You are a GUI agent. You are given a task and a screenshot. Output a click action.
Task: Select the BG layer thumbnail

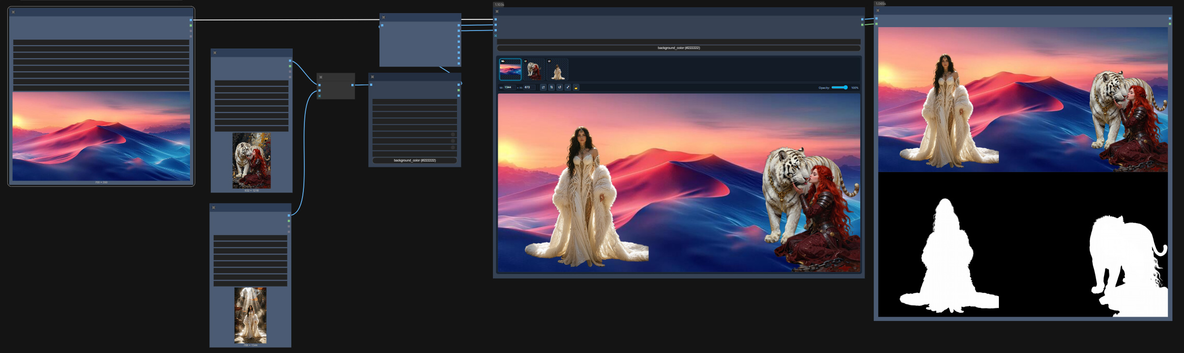pos(510,69)
